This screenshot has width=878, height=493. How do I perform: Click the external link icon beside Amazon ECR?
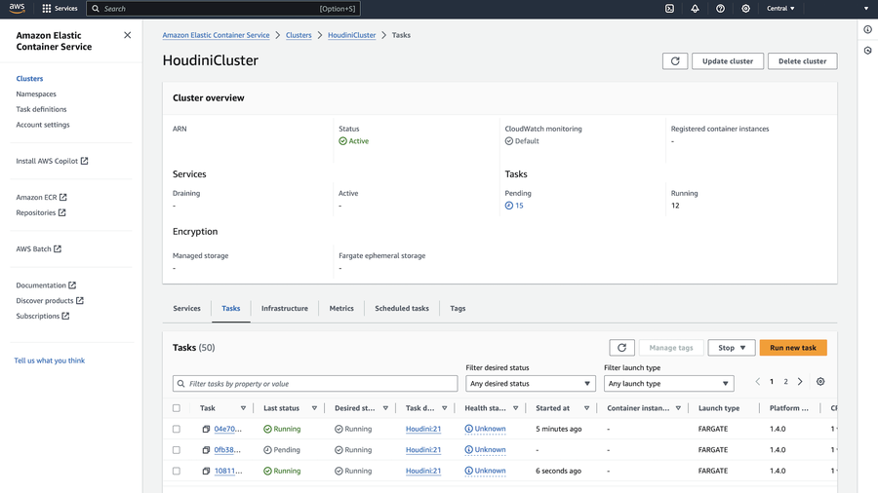(x=63, y=198)
